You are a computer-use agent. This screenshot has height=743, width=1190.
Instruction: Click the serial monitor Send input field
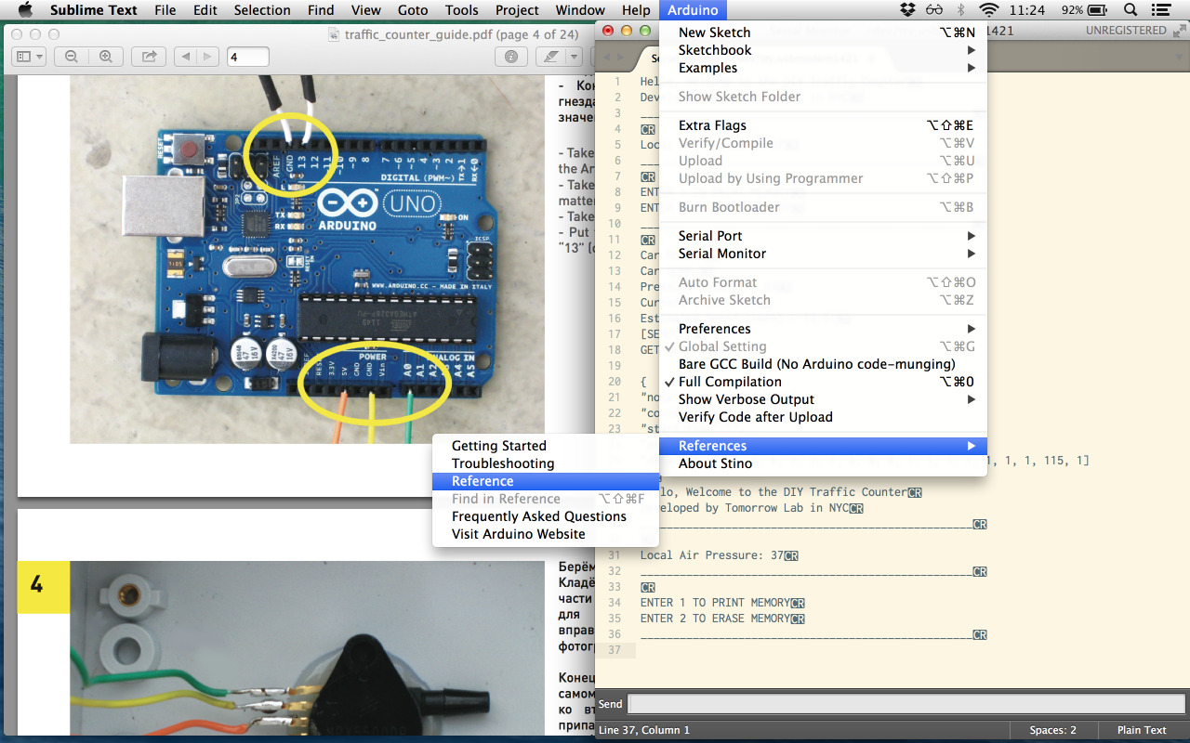(x=906, y=704)
